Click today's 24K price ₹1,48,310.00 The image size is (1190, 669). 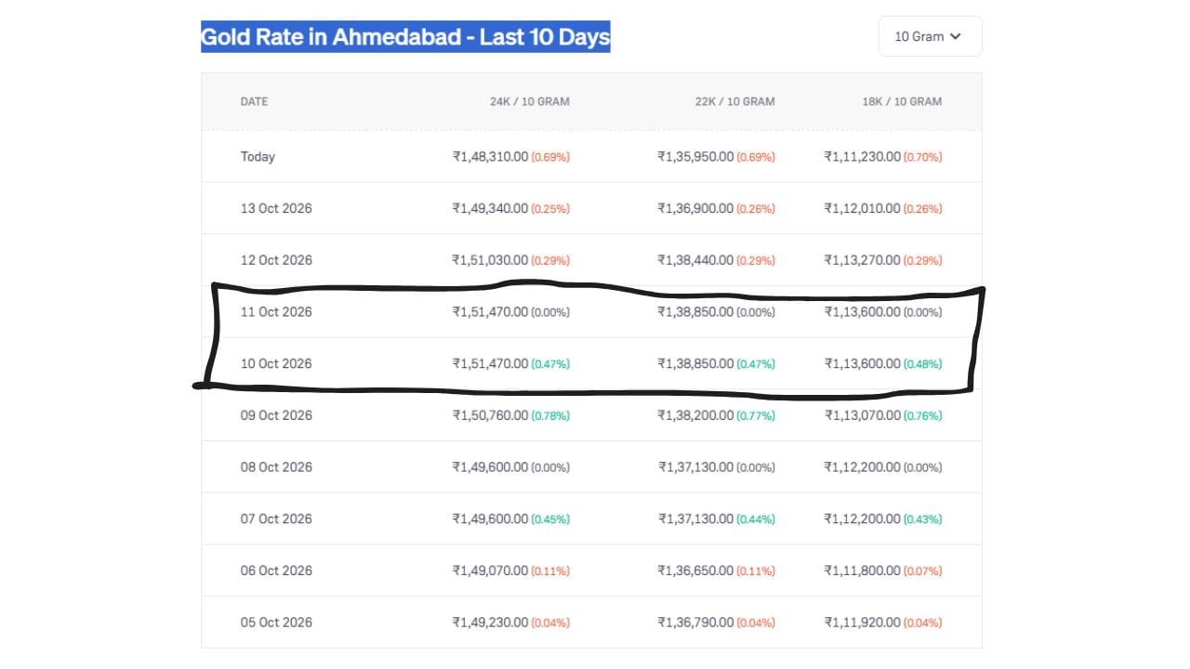(490, 156)
